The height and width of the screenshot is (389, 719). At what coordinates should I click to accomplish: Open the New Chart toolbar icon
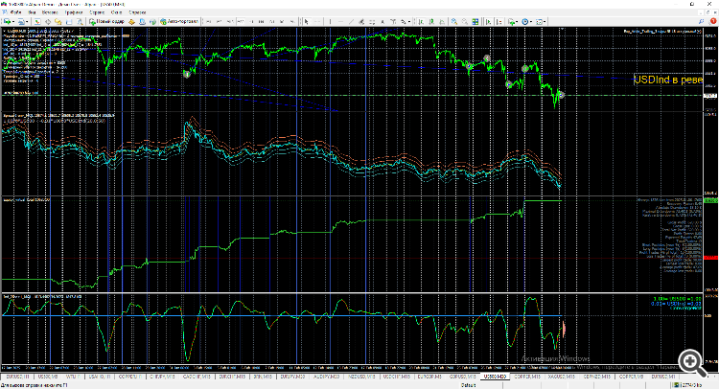pyautogui.click(x=8, y=21)
